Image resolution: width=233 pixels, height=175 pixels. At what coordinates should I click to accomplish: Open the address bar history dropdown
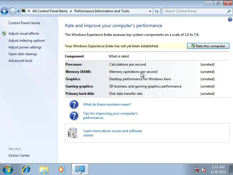pos(150,11)
